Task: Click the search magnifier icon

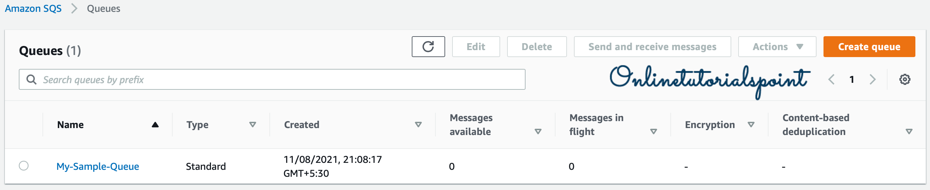Action: click(31, 79)
